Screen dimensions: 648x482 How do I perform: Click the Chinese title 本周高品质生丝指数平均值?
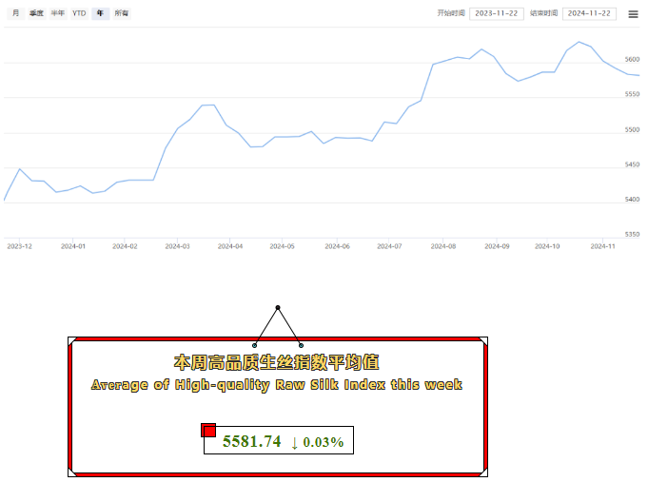(x=277, y=363)
